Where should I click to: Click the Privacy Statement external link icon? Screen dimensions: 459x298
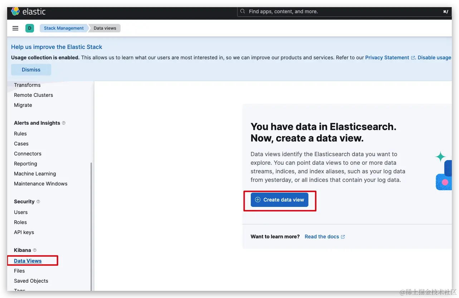(413, 58)
